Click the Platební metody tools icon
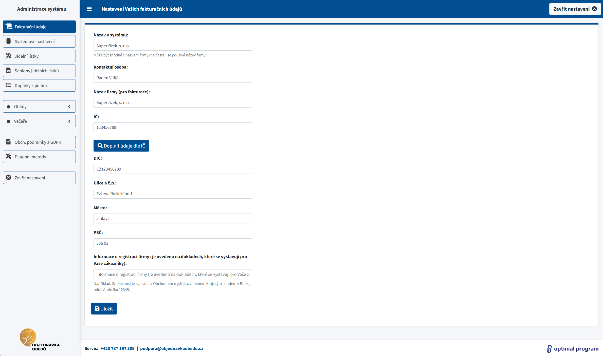The height and width of the screenshot is (356, 603). pos(9,156)
